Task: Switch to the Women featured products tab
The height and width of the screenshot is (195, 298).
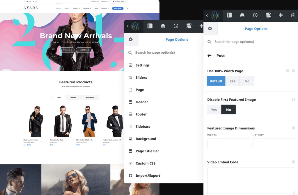Action: point(73,98)
